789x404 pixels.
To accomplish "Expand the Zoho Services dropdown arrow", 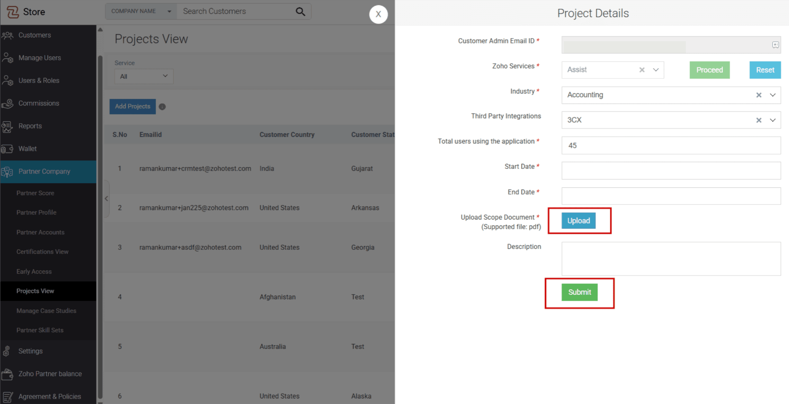I will [x=656, y=70].
